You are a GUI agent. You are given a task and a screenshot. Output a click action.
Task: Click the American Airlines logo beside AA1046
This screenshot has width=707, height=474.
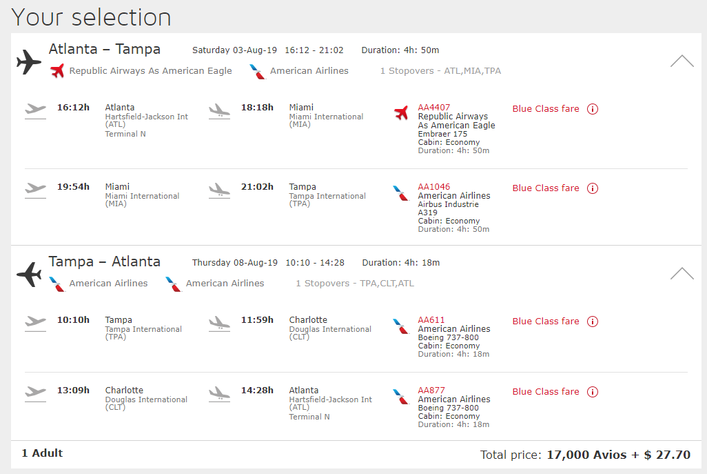[401, 192]
